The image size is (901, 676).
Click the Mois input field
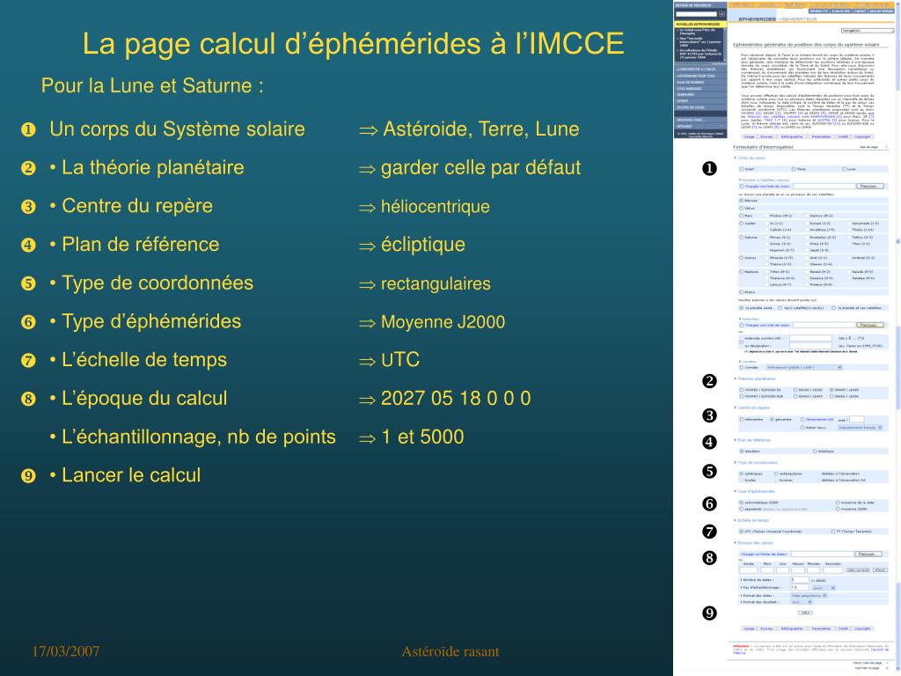(767, 570)
